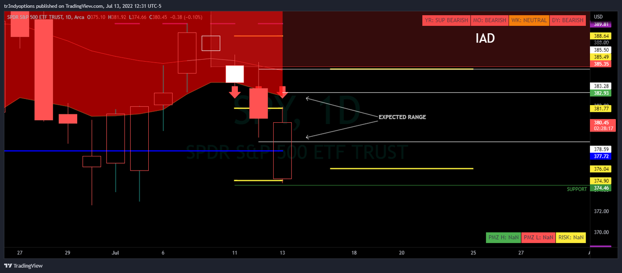Screen dimensions: 622x273
Task: Click the red down arrow above the July 13 candle
Action: pyautogui.click(x=282, y=92)
